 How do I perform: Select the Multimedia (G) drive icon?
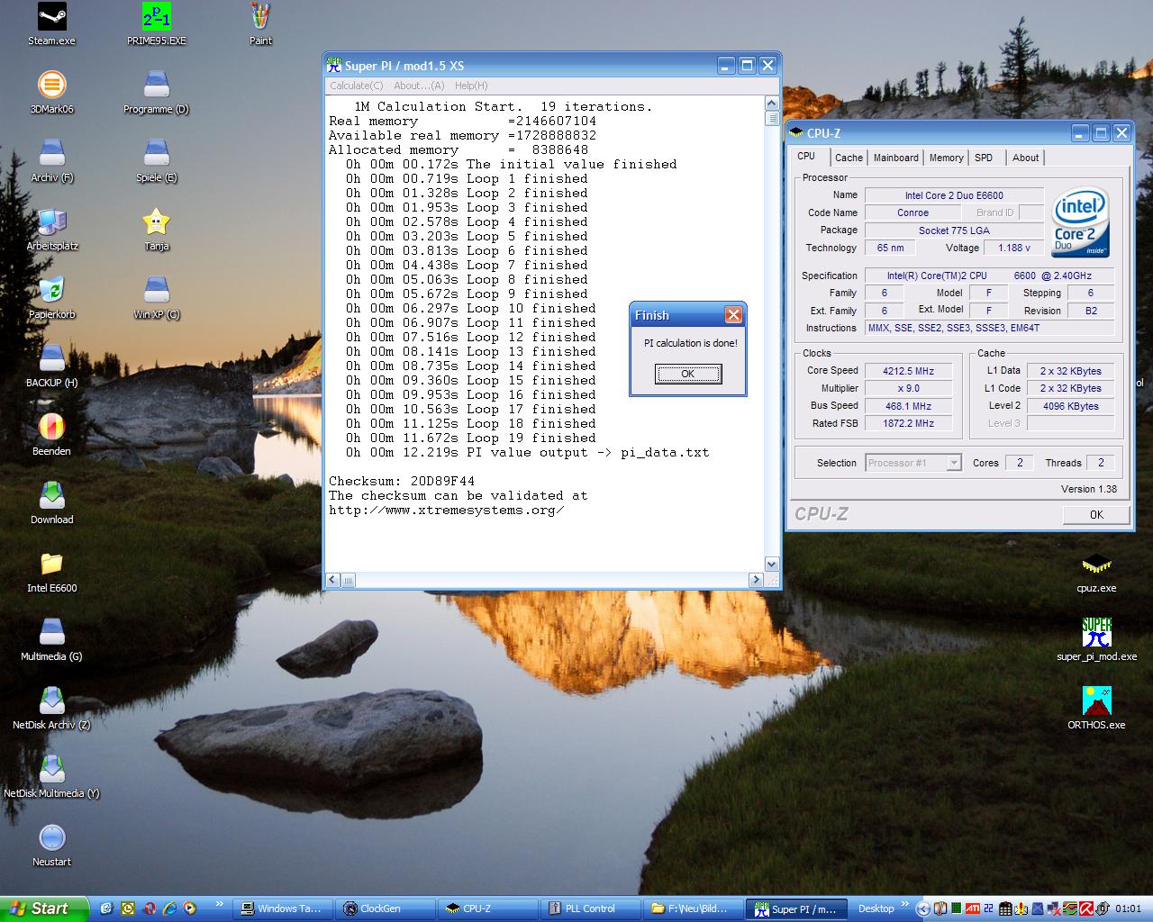(52, 640)
